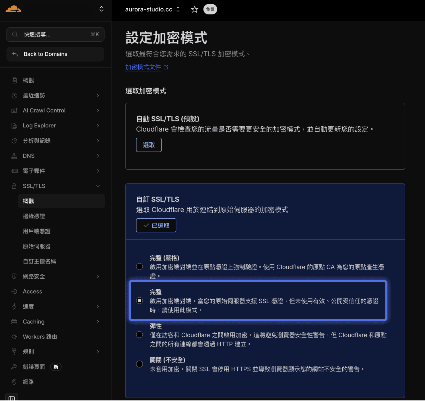Screen dimensions: 425x401
Task: Click the 選取加密模式 section heading
Action: point(145,91)
